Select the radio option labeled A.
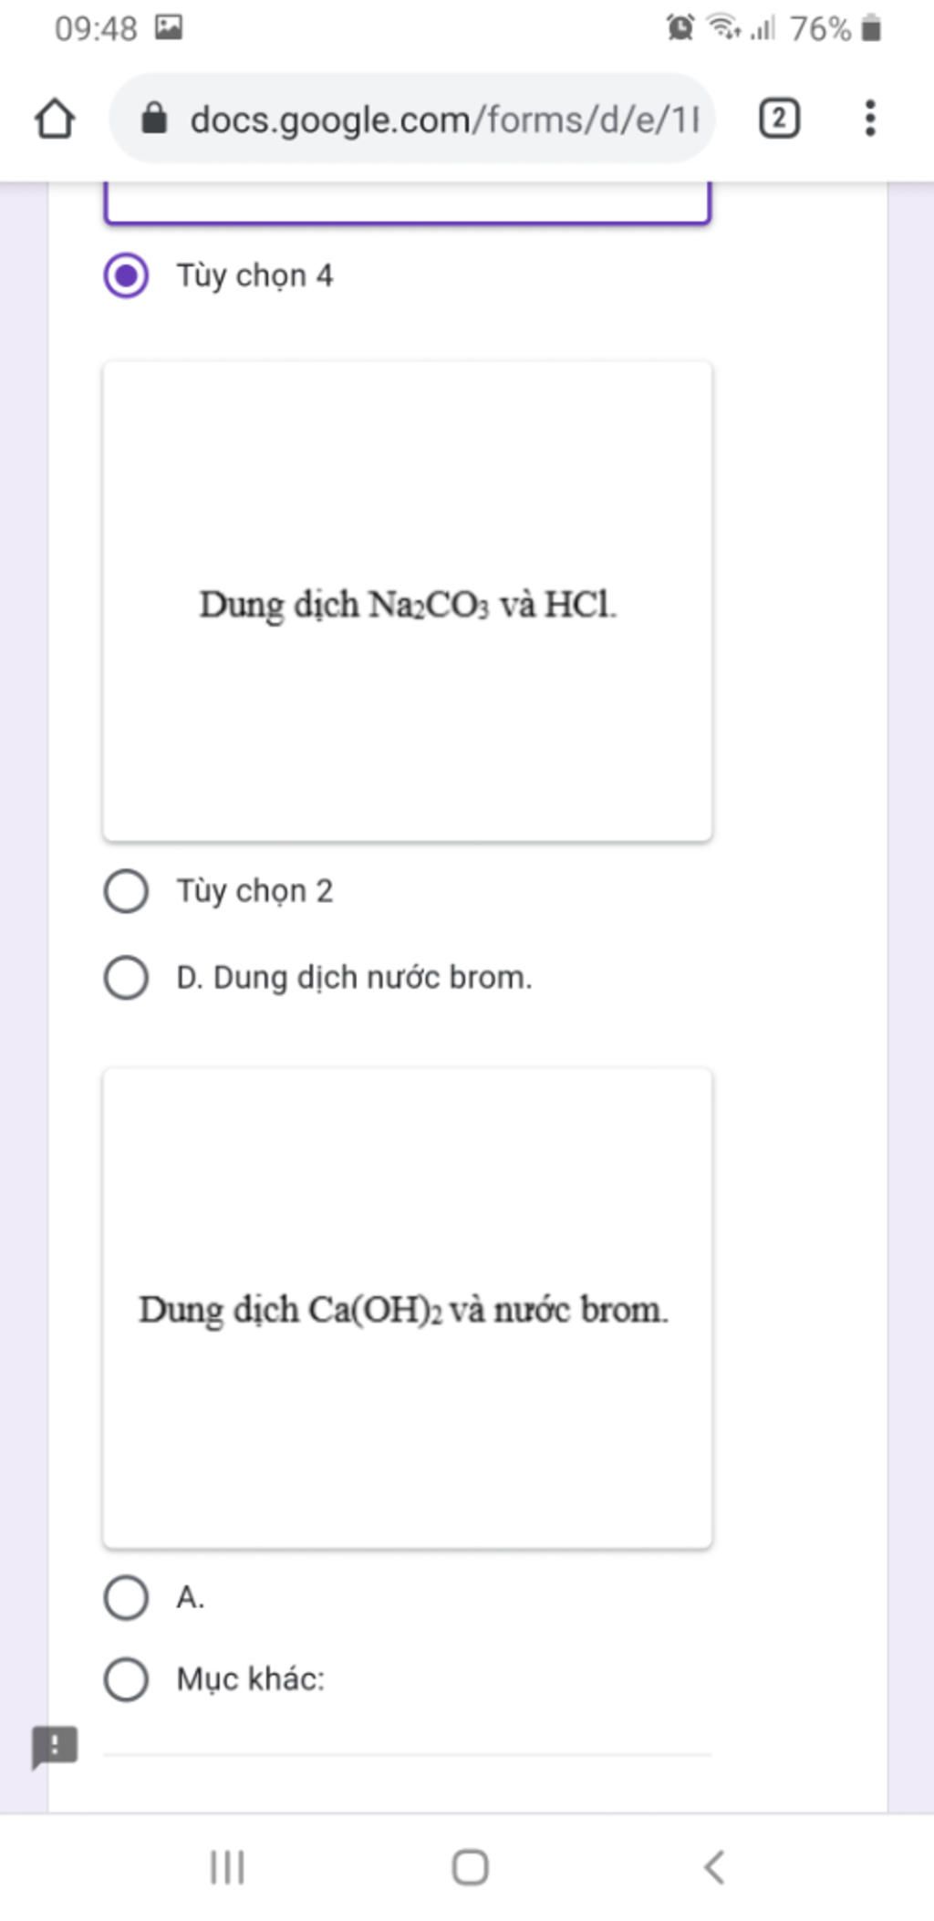Viewport: 934px width, 1921px height. point(126,1597)
